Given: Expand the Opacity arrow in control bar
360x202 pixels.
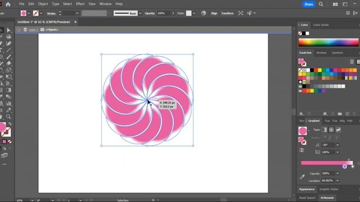Looking at the screenshot, I should coord(173,13).
